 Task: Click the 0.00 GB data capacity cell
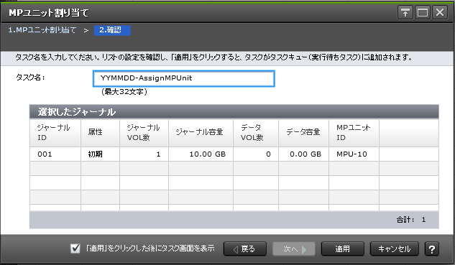303,154
